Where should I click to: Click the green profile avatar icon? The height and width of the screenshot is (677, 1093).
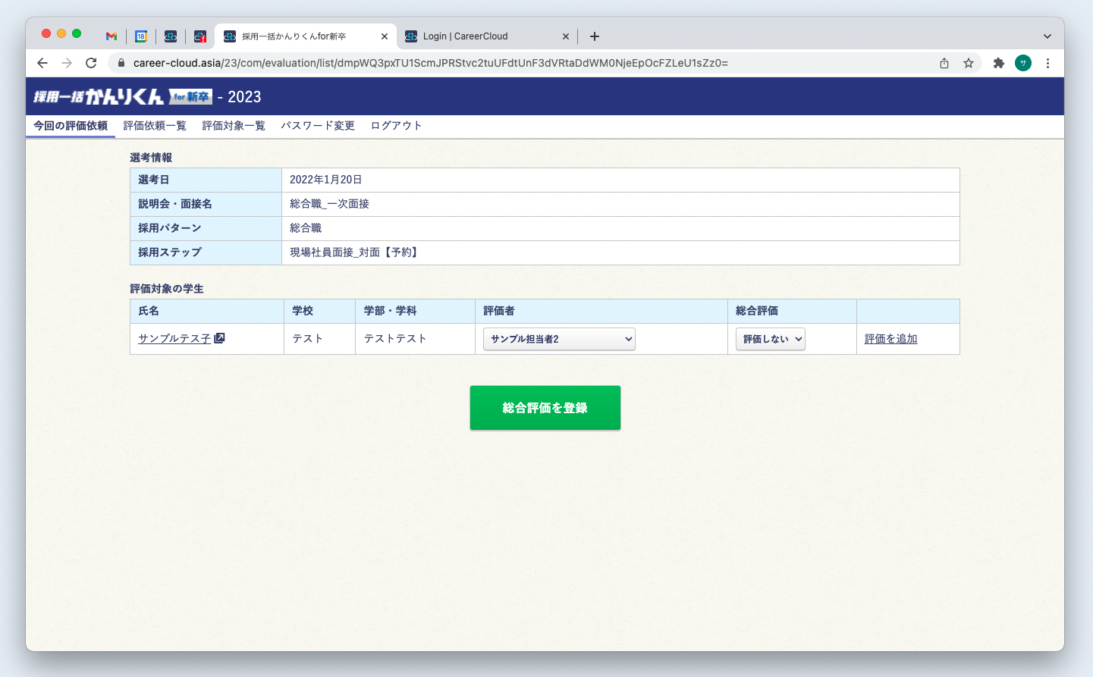(x=1023, y=63)
